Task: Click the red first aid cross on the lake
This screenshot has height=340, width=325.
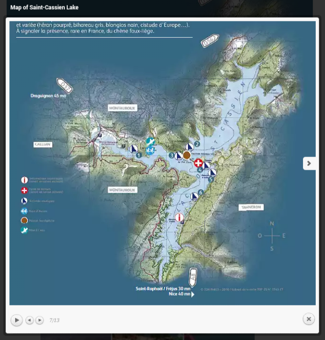Action: click(x=198, y=163)
